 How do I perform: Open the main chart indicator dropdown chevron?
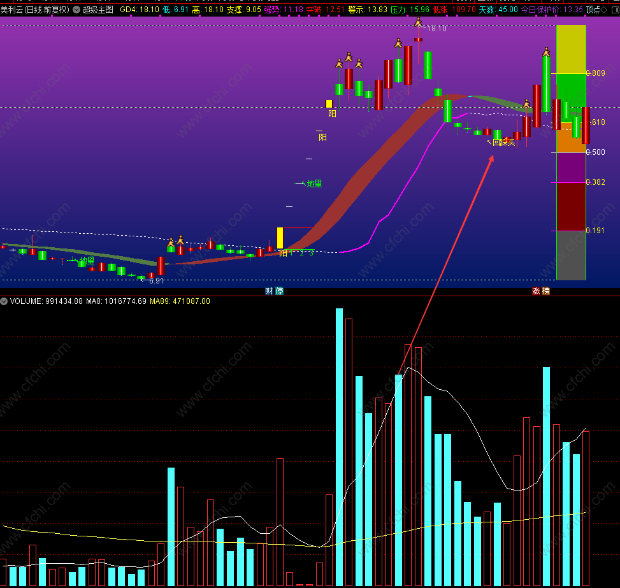point(76,10)
